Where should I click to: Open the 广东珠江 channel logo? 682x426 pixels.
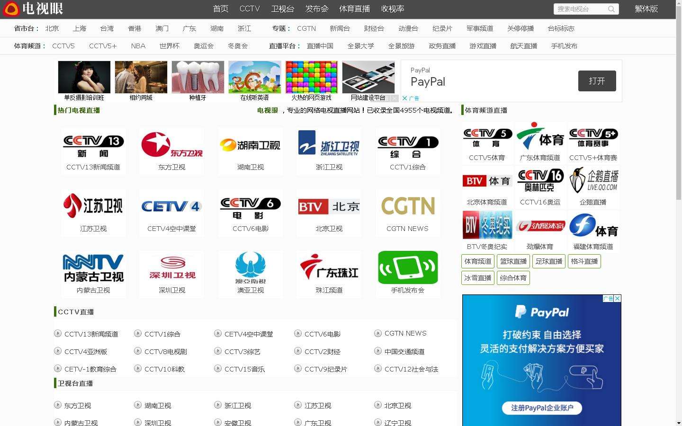coord(329,268)
